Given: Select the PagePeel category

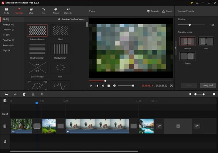Looking at the screenshot, I should pyautogui.click(x=8, y=40).
